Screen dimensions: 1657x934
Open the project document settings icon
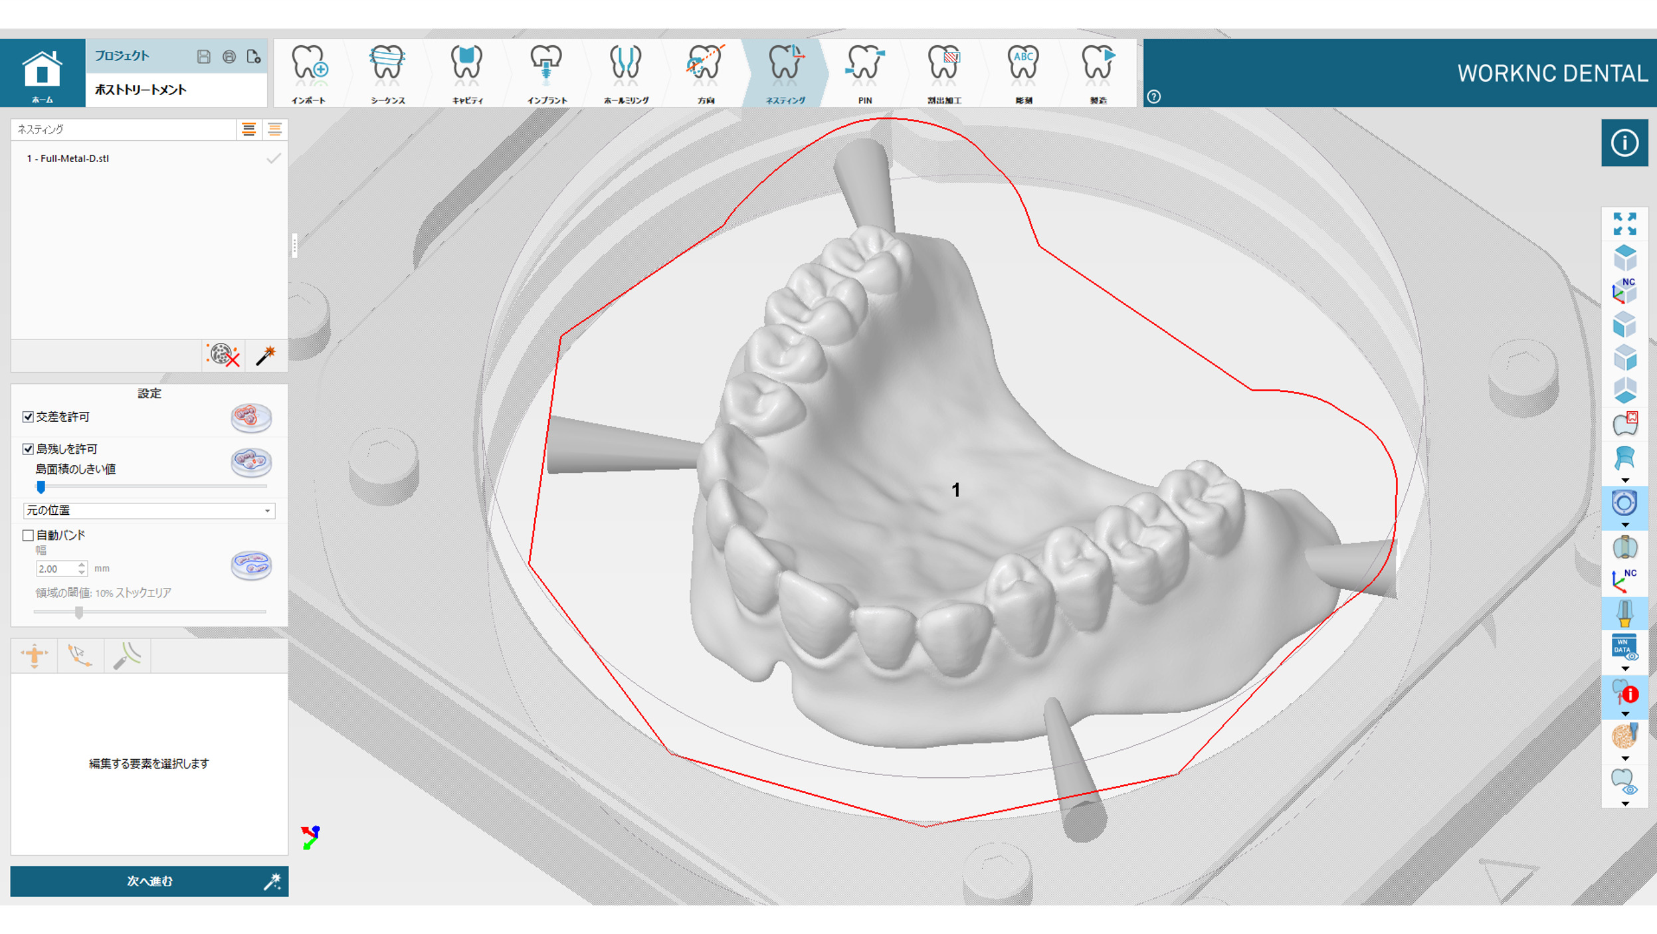pyautogui.click(x=254, y=56)
